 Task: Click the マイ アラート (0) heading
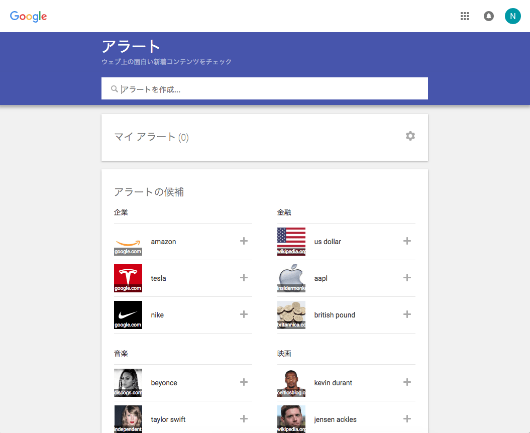[x=151, y=137]
